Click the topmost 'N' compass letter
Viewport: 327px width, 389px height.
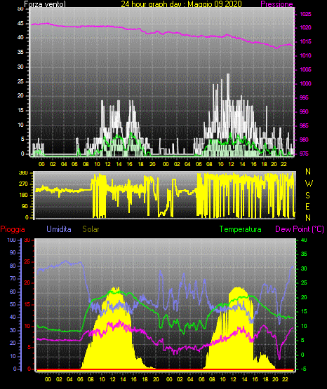tap(308, 172)
